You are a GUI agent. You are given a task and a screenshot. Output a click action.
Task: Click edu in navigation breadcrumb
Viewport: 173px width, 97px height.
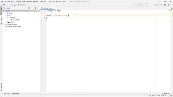pos(11,5)
